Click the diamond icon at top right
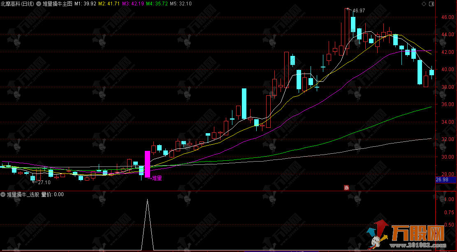 tap(424, 3)
